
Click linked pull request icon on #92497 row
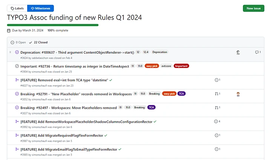[x=217, y=108]
